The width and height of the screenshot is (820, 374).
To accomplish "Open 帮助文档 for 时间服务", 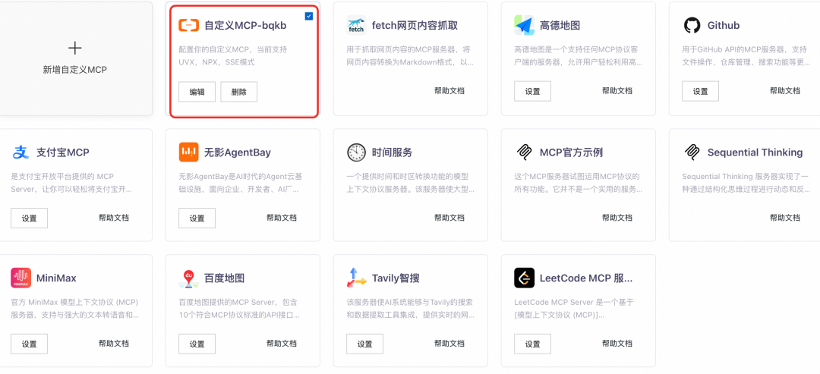I will click(x=449, y=217).
